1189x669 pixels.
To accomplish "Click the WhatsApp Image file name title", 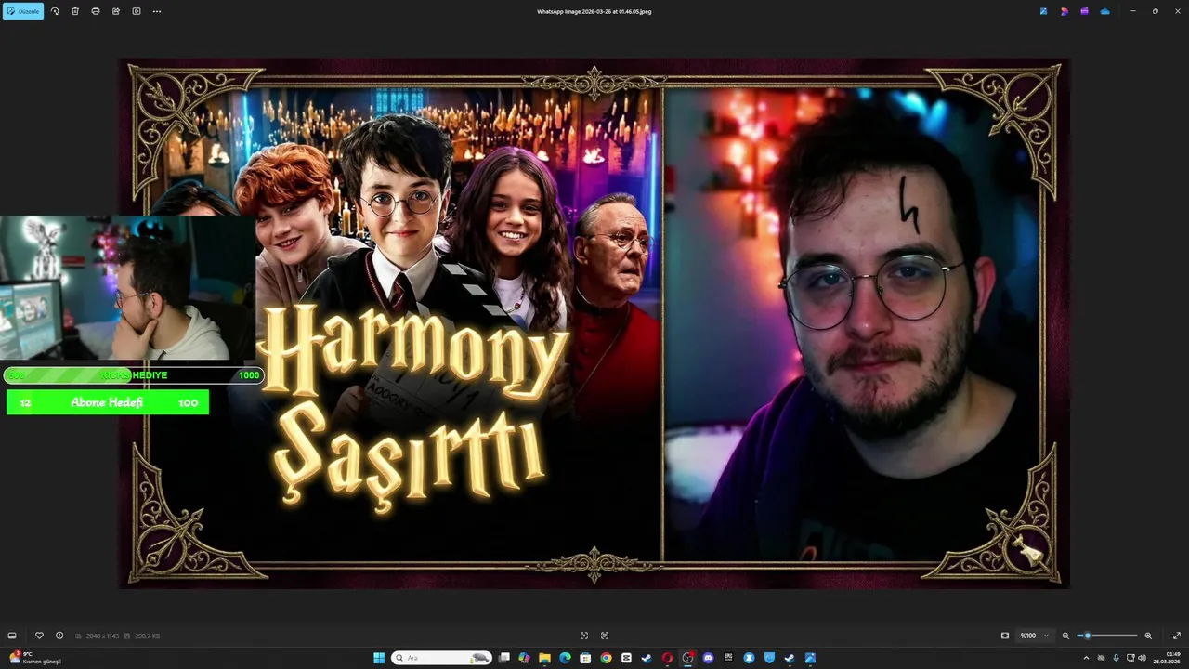I will [x=594, y=11].
